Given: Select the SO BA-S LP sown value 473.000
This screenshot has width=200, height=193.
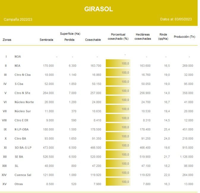Looking at the screenshot, I should tap(48, 148).
